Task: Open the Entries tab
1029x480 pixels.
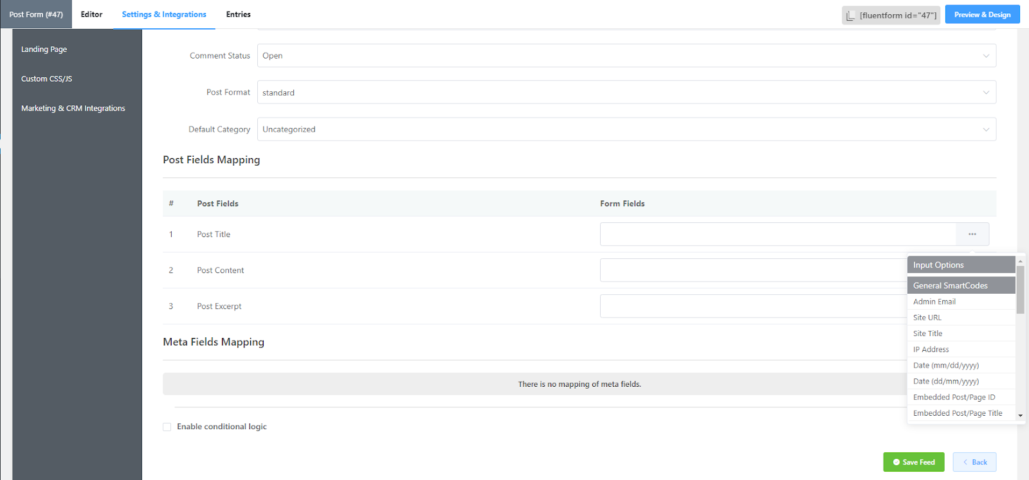Action: point(238,14)
